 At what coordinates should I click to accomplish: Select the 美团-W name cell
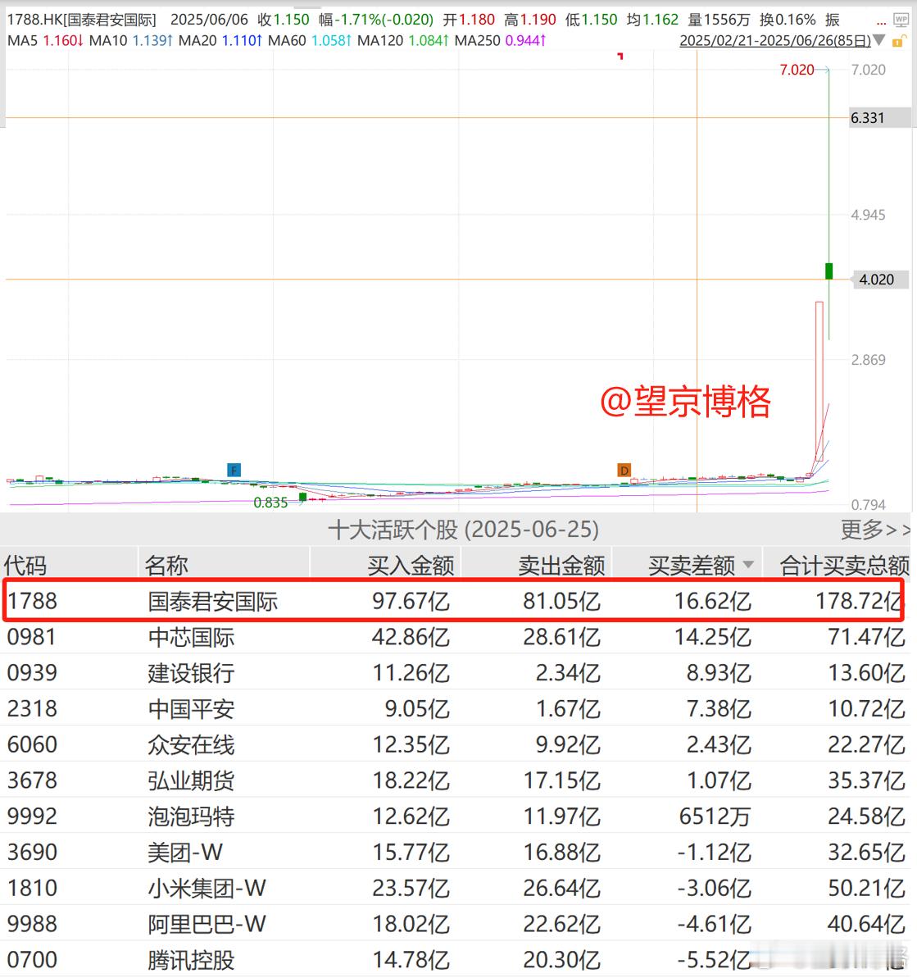[185, 853]
